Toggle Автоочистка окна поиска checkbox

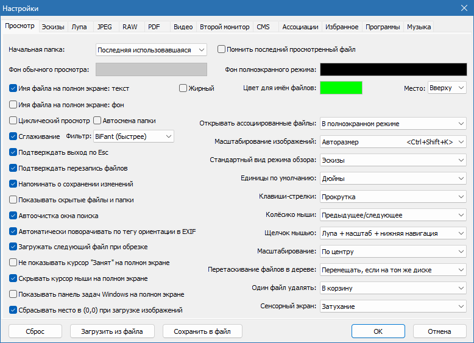point(13,216)
